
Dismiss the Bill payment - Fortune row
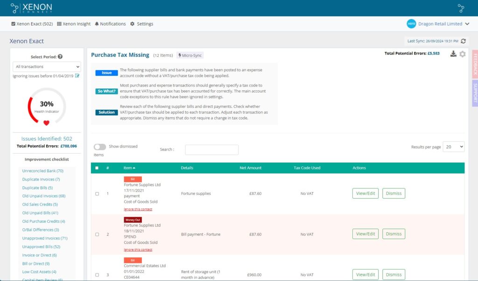click(x=394, y=234)
